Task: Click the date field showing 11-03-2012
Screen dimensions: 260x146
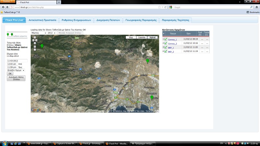Action: (x=17, y=61)
